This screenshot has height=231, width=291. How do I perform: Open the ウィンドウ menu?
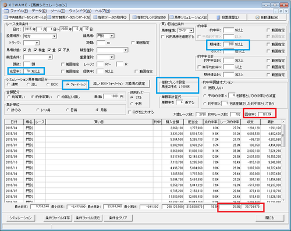tap(80, 11)
